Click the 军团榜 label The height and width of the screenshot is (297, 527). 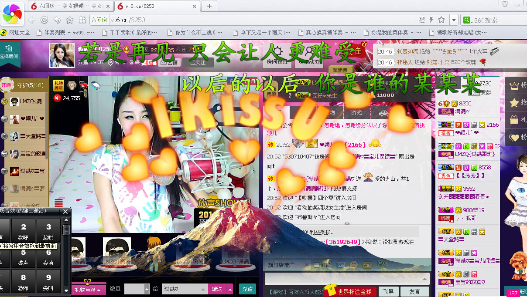coord(340,70)
